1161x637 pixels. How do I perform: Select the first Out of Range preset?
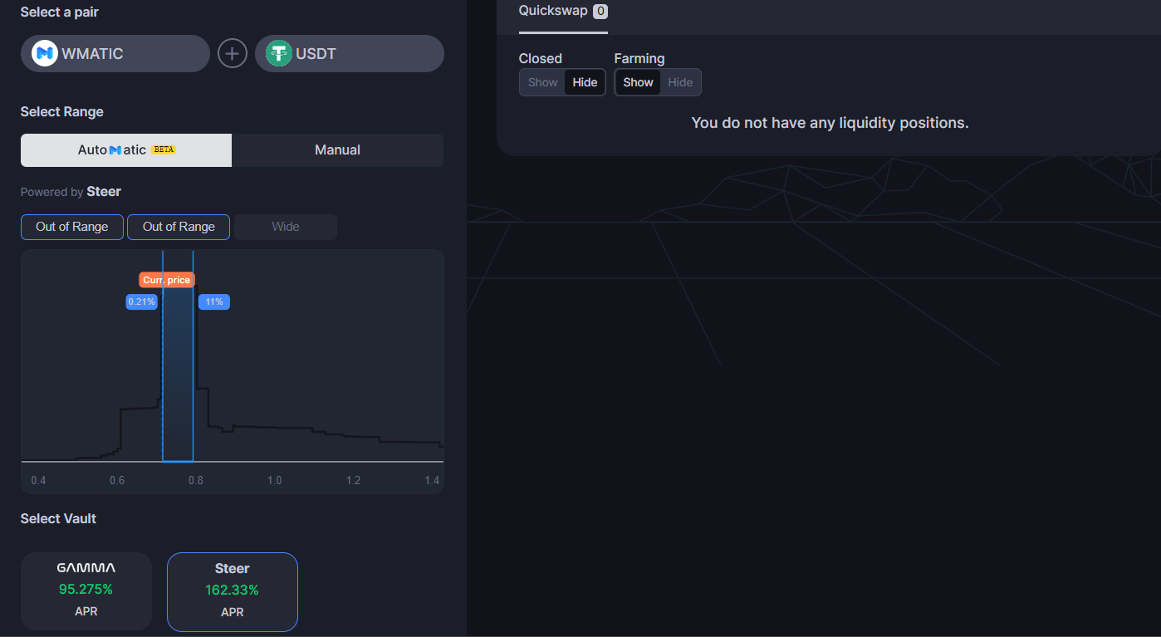71,226
